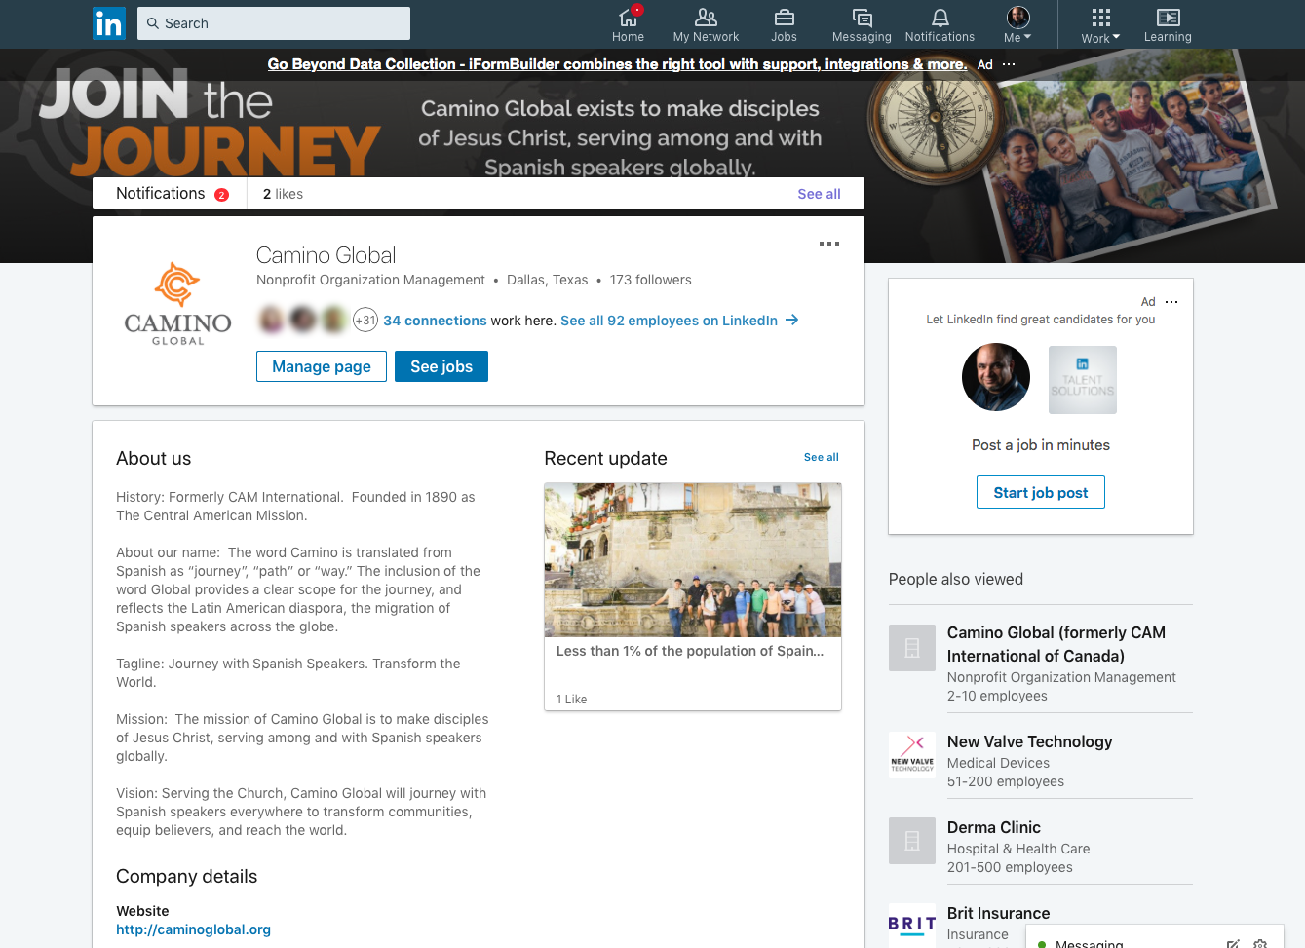Viewport: 1305px width, 948px height.
Task: Click the See jobs button
Action: 441,366
